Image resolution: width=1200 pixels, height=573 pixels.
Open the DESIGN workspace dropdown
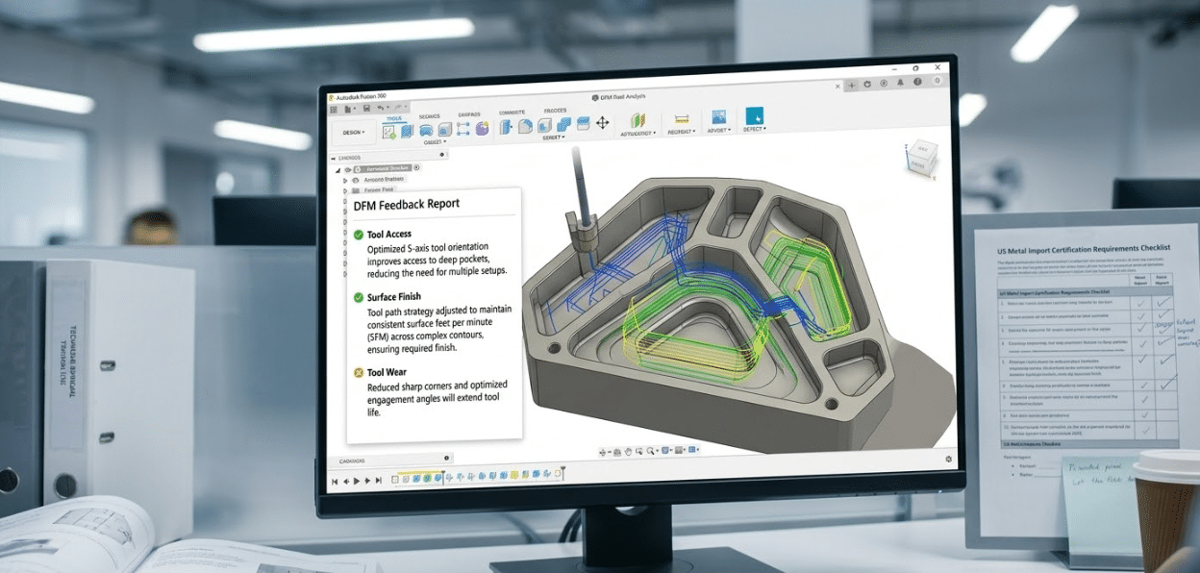tap(353, 133)
